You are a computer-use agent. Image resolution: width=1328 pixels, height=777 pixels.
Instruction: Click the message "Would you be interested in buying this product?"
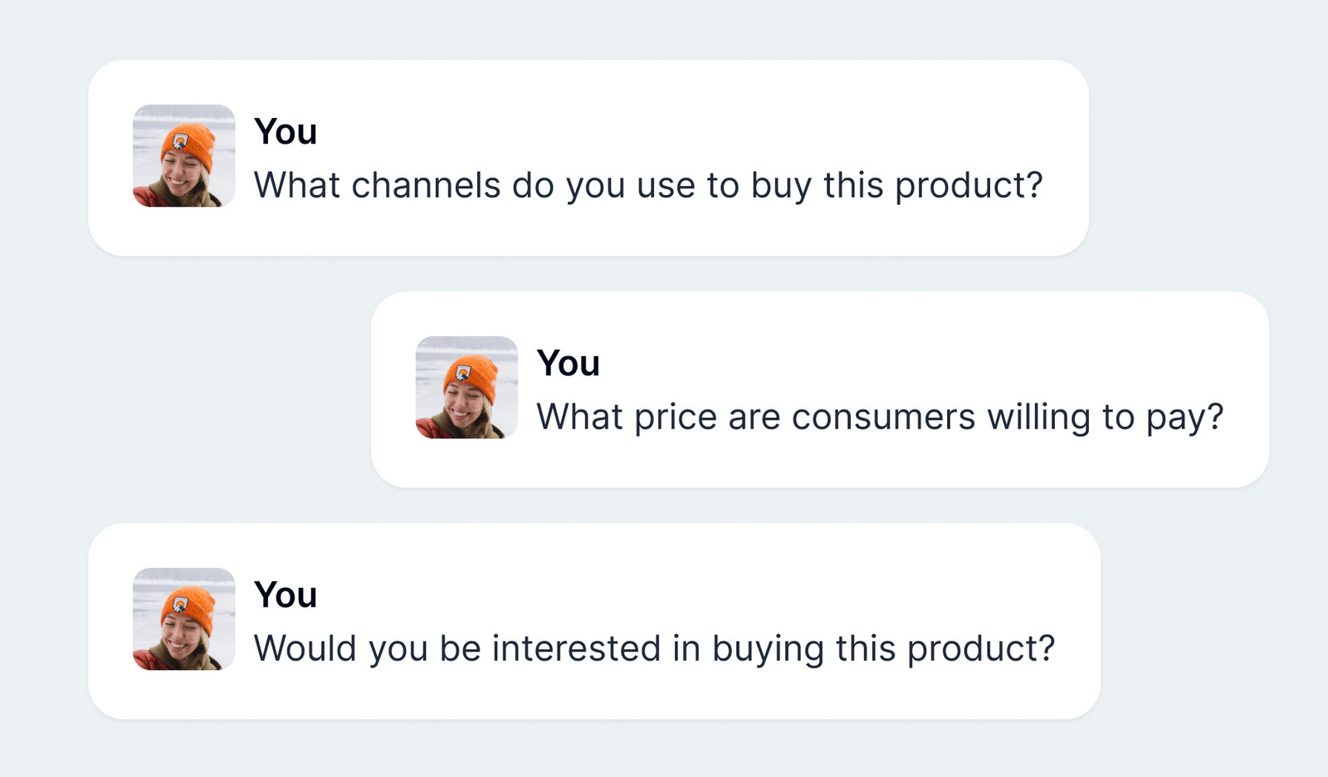click(654, 648)
